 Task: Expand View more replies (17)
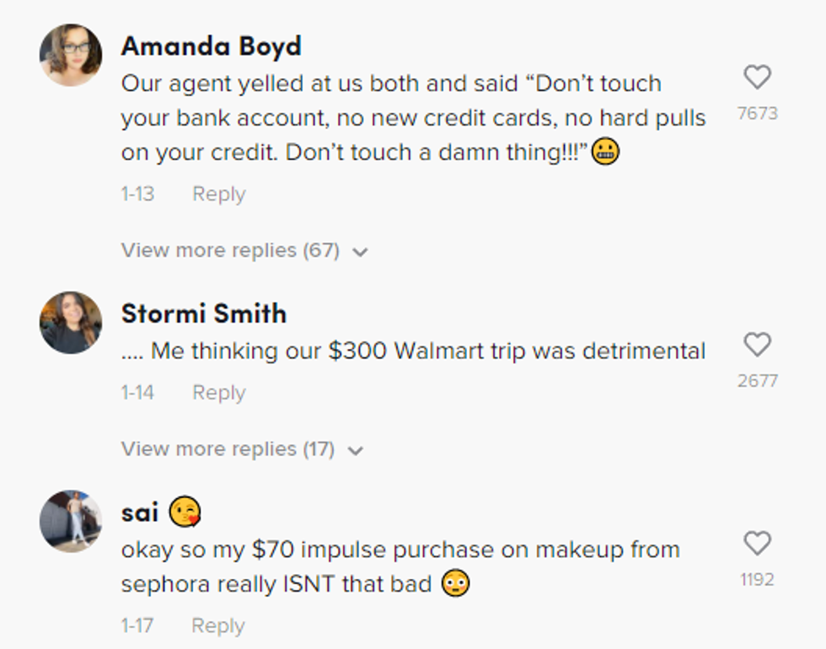242,449
